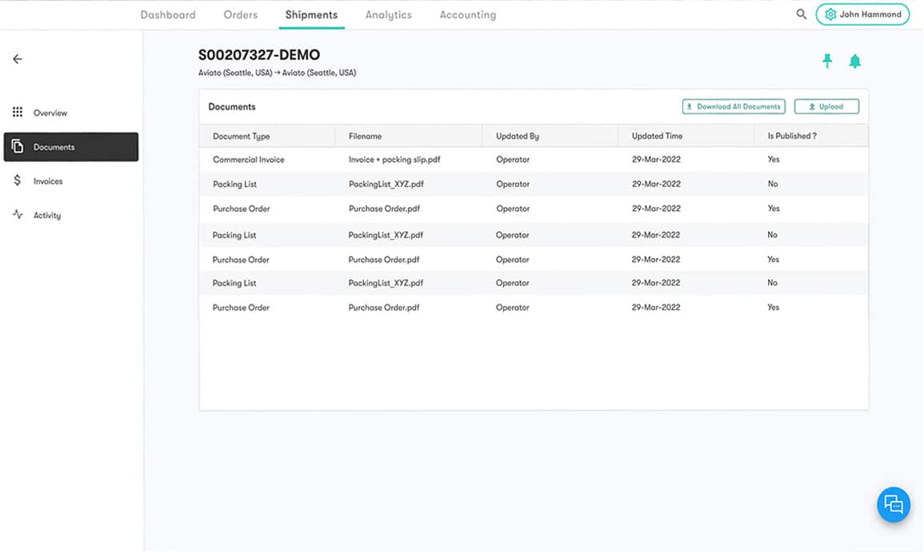Open the Analytics tab

coord(388,15)
